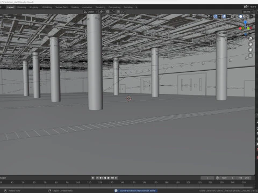This screenshot has height=193, width=258.
Task: Toggle the camera view icon
Action: (250, 50)
